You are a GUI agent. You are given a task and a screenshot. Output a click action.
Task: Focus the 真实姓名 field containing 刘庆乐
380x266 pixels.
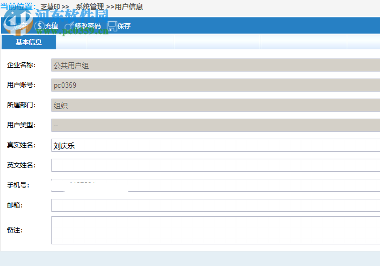pyautogui.click(x=215, y=145)
